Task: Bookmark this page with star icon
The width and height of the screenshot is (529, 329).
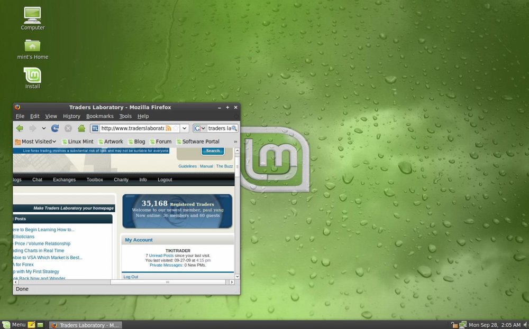Action: tap(176, 128)
